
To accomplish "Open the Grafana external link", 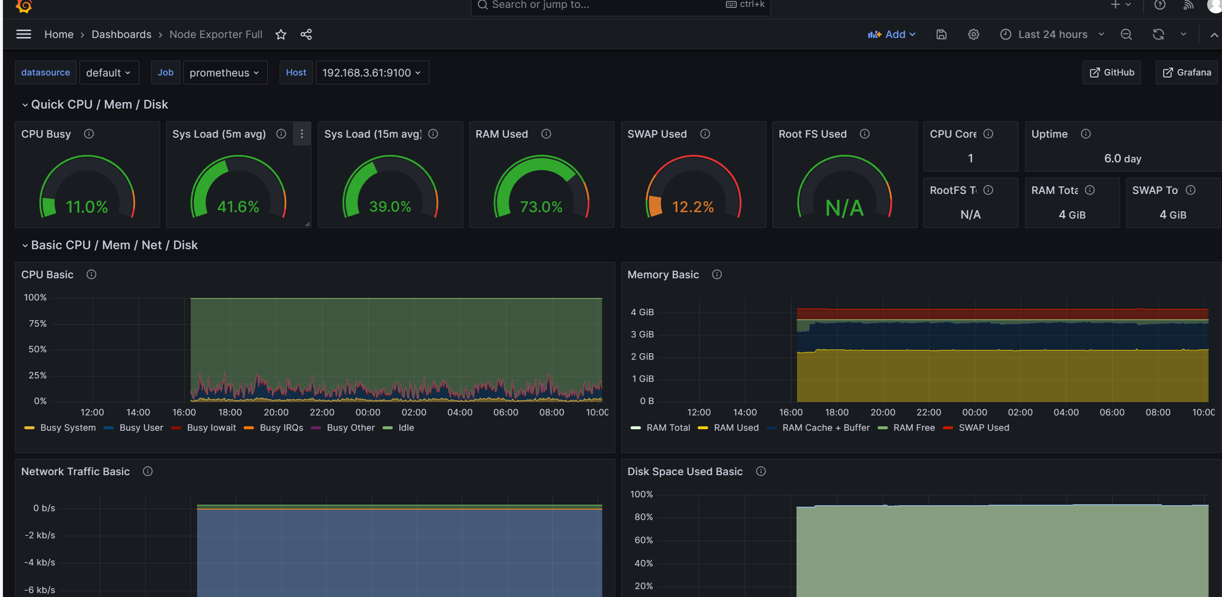I will pos(1187,73).
